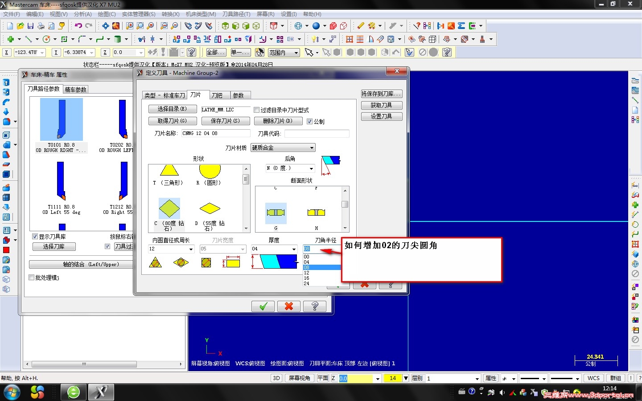Select the T0101 R0.8 OD Rough Right tool
The image size is (642, 401).
pos(62,126)
